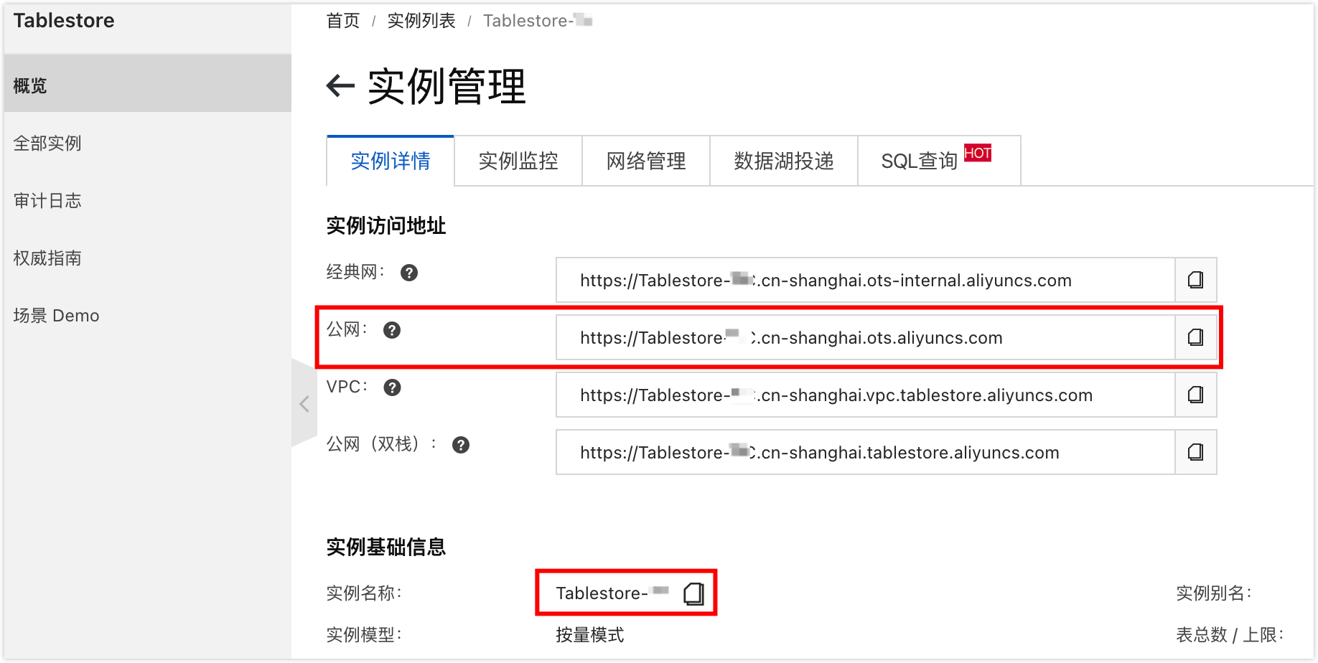Image resolution: width=1318 pixels, height=663 pixels.
Task: Collapse the left sidebar with chevron
Action: [x=304, y=403]
